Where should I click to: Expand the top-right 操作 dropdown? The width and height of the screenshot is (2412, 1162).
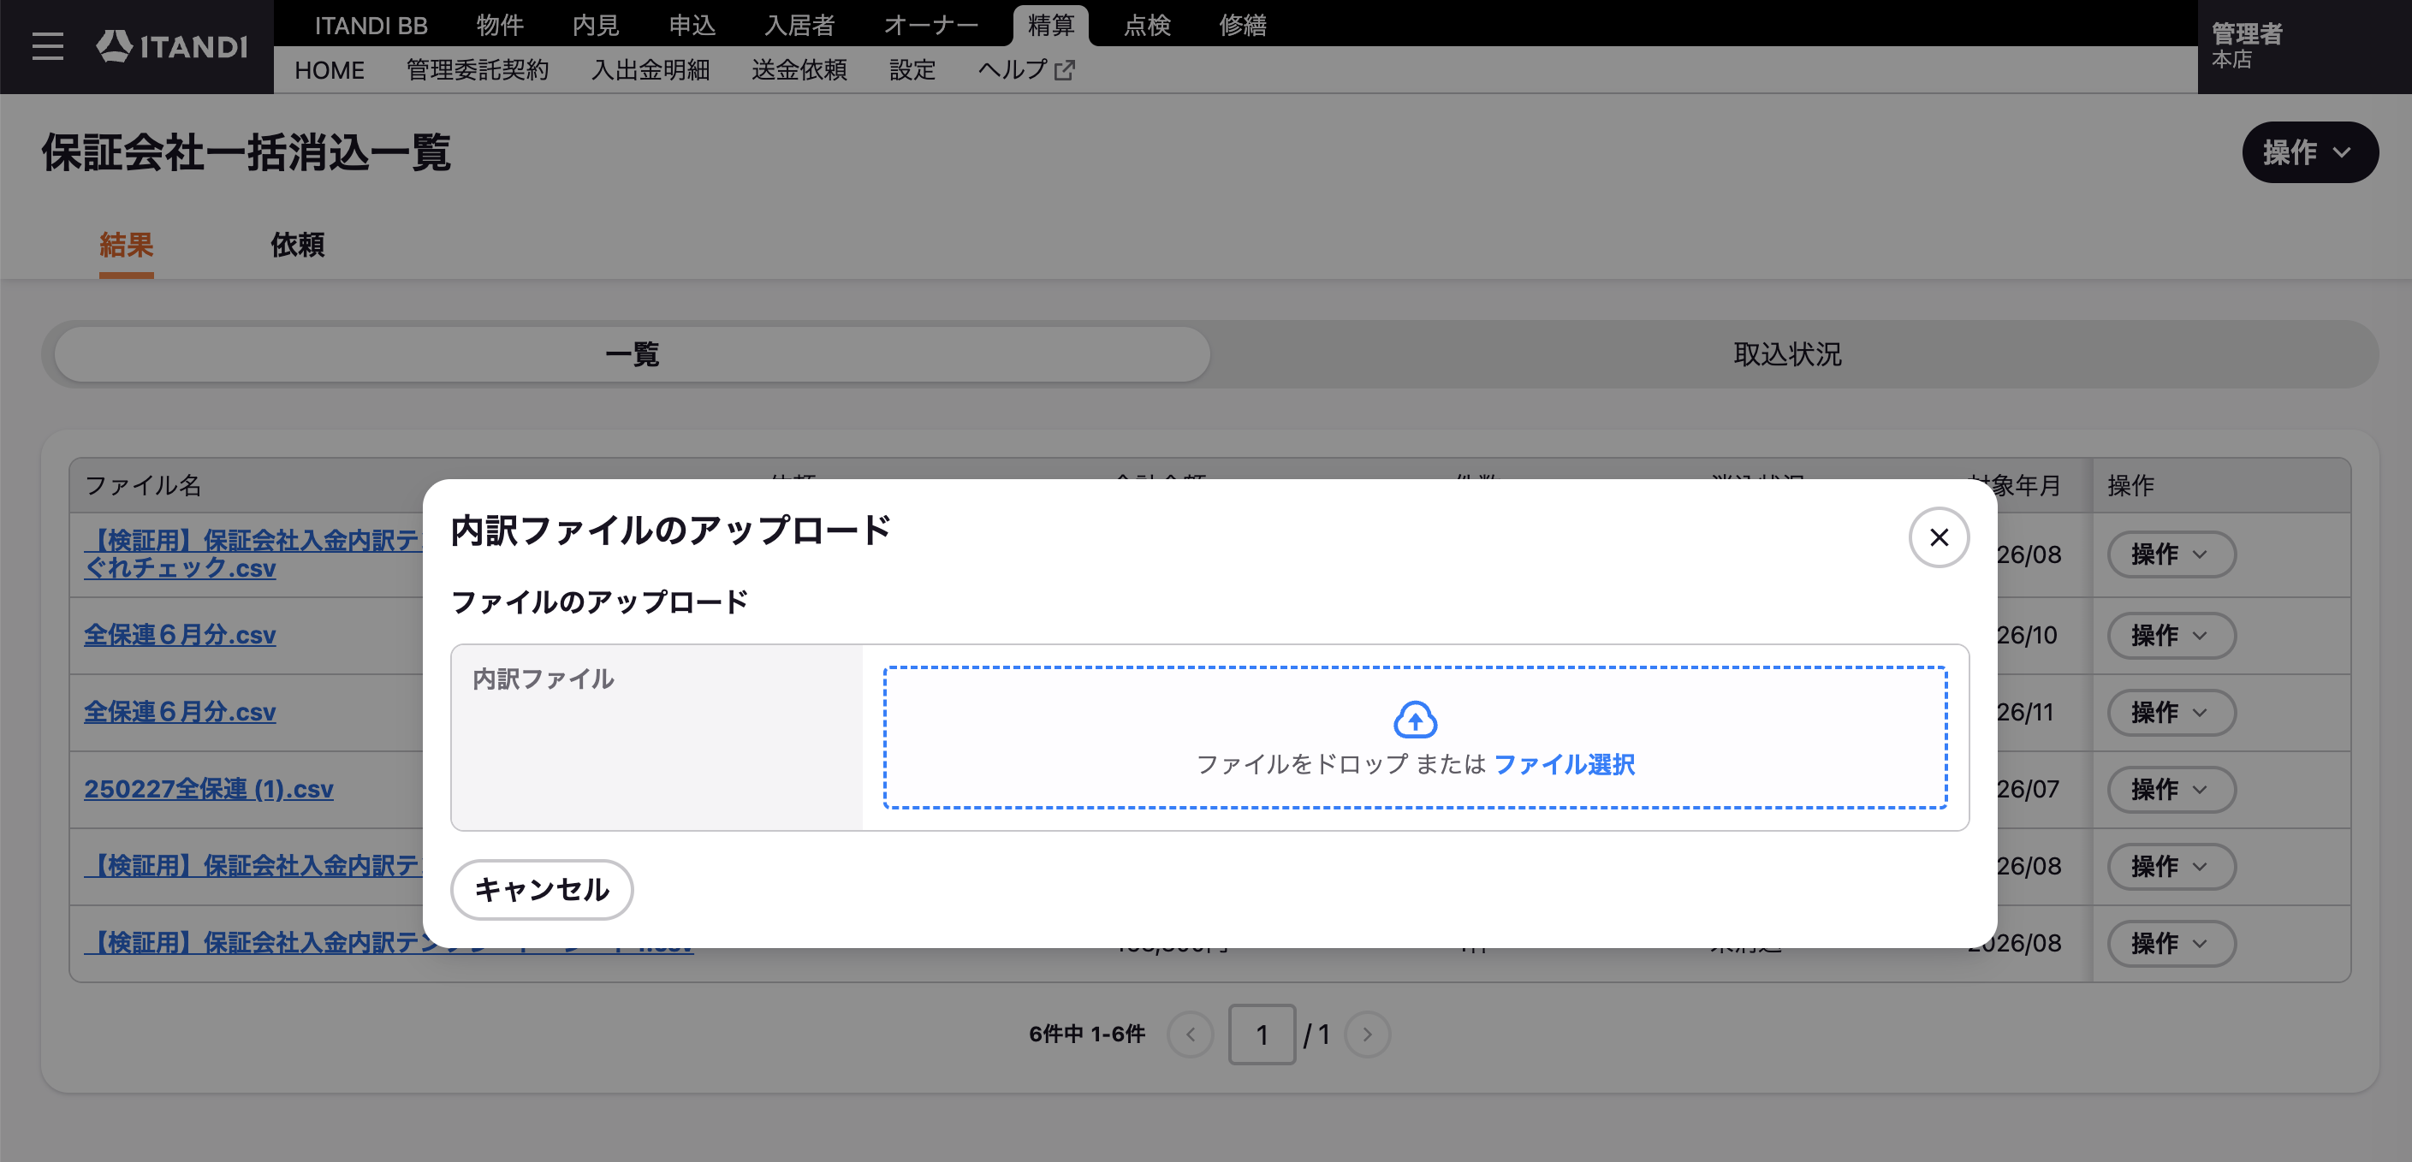[2309, 151]
